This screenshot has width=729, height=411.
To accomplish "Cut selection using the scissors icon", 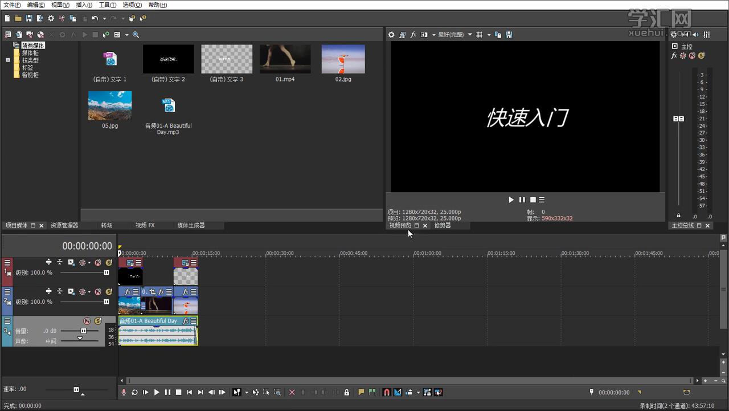I will coord(62,18).
